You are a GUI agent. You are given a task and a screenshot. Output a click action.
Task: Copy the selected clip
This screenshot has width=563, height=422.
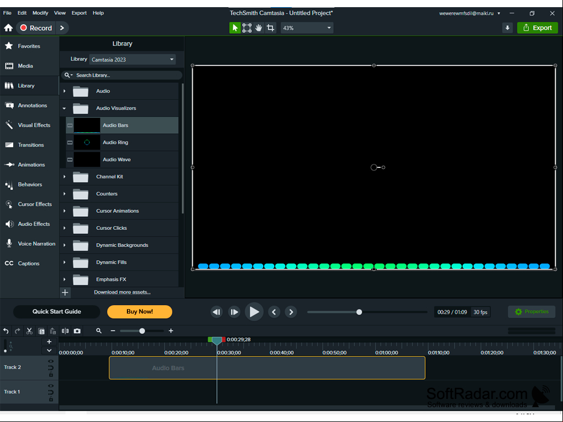pyautogui.click(x=41, y=331)
